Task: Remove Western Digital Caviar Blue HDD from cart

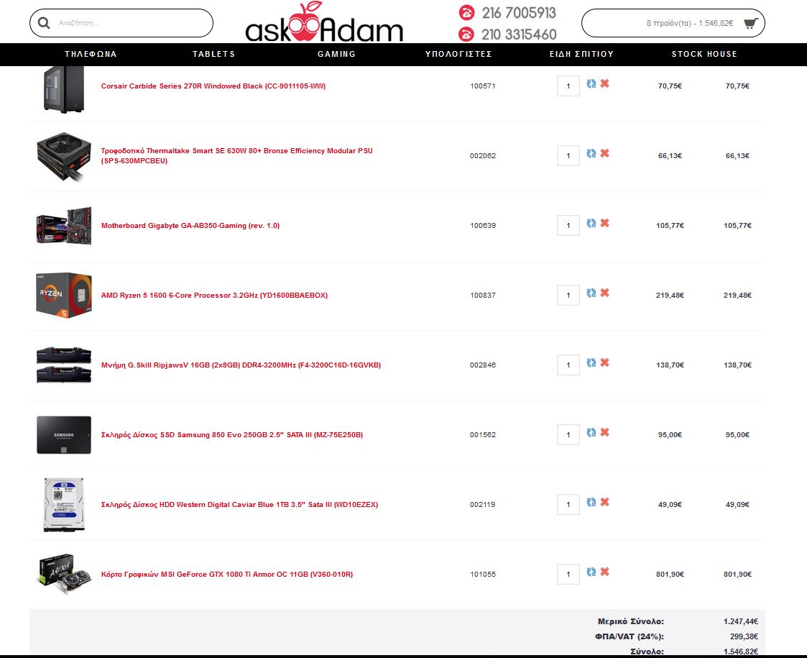Action: 605,502
